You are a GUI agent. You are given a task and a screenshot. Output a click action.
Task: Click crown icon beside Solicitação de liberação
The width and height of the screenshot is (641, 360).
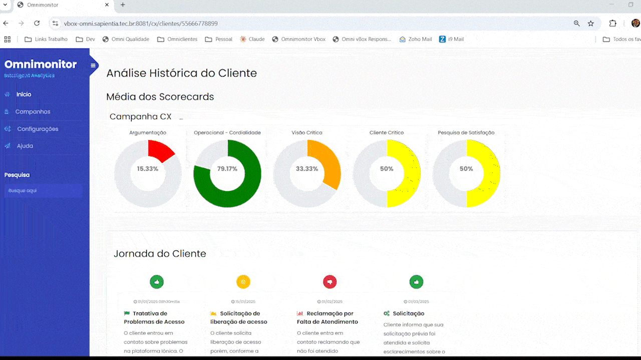click(213, 313)
